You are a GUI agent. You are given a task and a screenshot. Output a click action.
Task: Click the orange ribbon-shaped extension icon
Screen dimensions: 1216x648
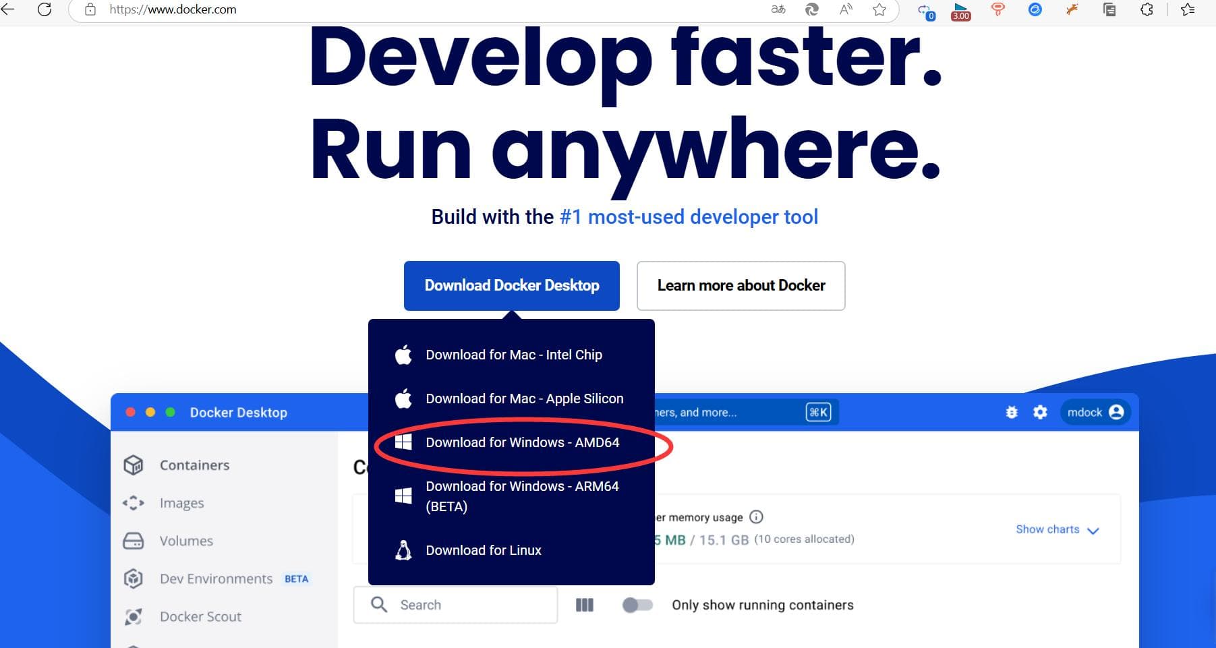pyautogui.click(x=998, y=9)
